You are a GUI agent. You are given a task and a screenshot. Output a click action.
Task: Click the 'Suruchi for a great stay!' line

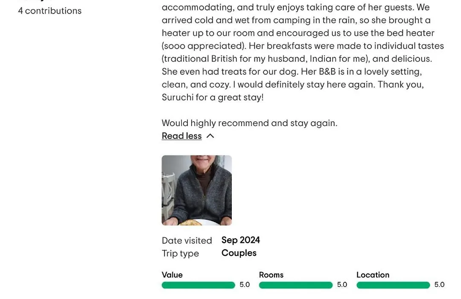point(213,97)
